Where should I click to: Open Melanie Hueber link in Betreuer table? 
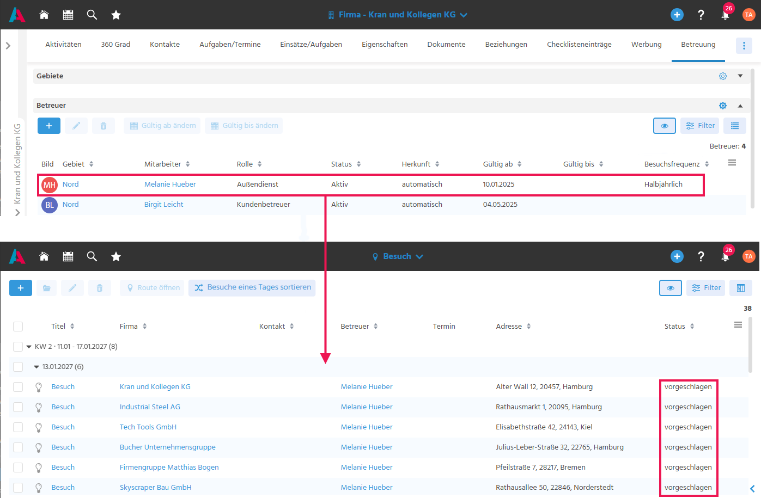(170, 185)
